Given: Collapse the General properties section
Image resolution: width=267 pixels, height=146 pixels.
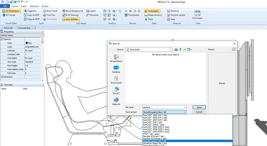Looking at the screenshot, I should pos(2,39).
